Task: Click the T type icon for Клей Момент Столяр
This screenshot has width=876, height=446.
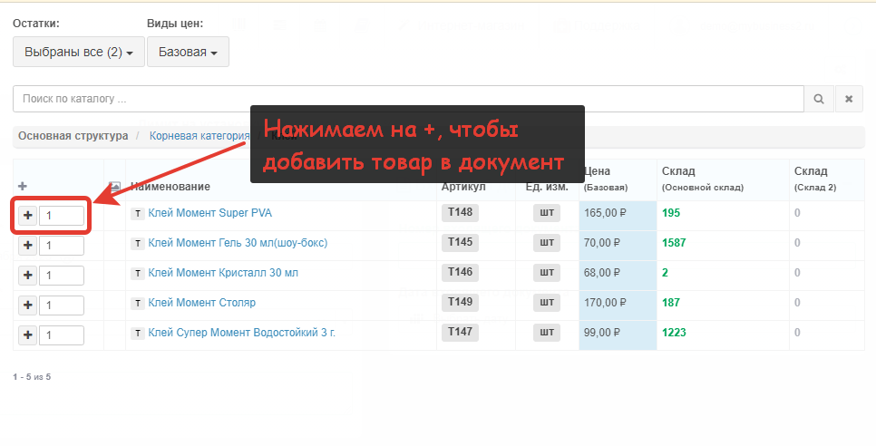Action: click(x=138, y=303)
